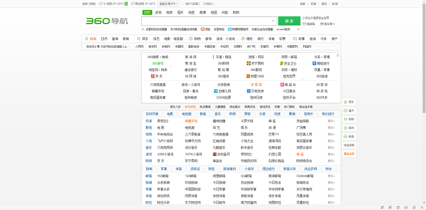Expand 更多 on the 军事 row
This screenshot has height=210, width=426.
click(x=331, y=189)
